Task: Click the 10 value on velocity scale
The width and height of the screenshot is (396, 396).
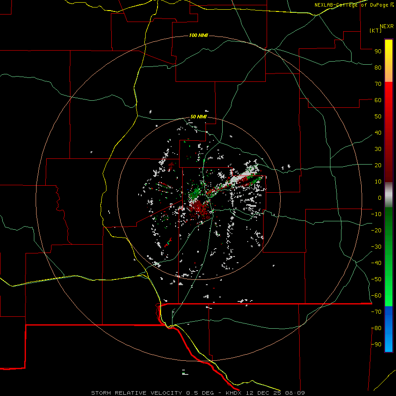Action: point(378,182)
